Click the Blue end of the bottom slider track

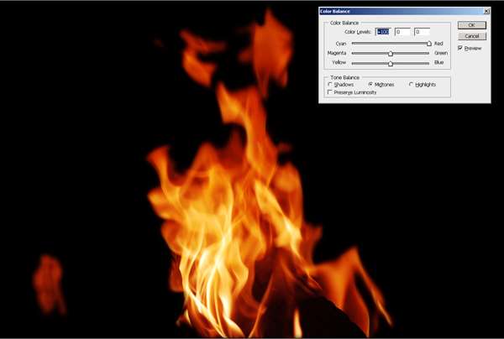pos(428,63)
